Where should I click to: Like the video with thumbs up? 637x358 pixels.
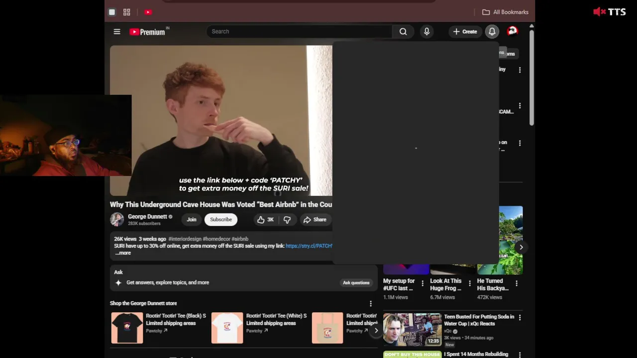tap(266, 220)
